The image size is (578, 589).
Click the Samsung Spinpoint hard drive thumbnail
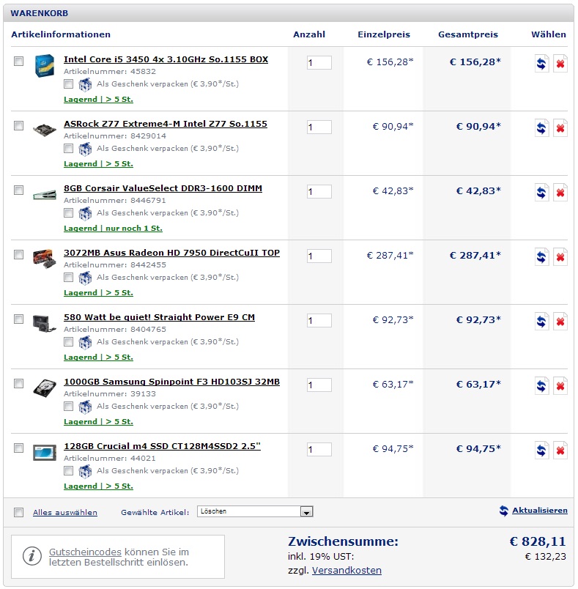(44, 388)
